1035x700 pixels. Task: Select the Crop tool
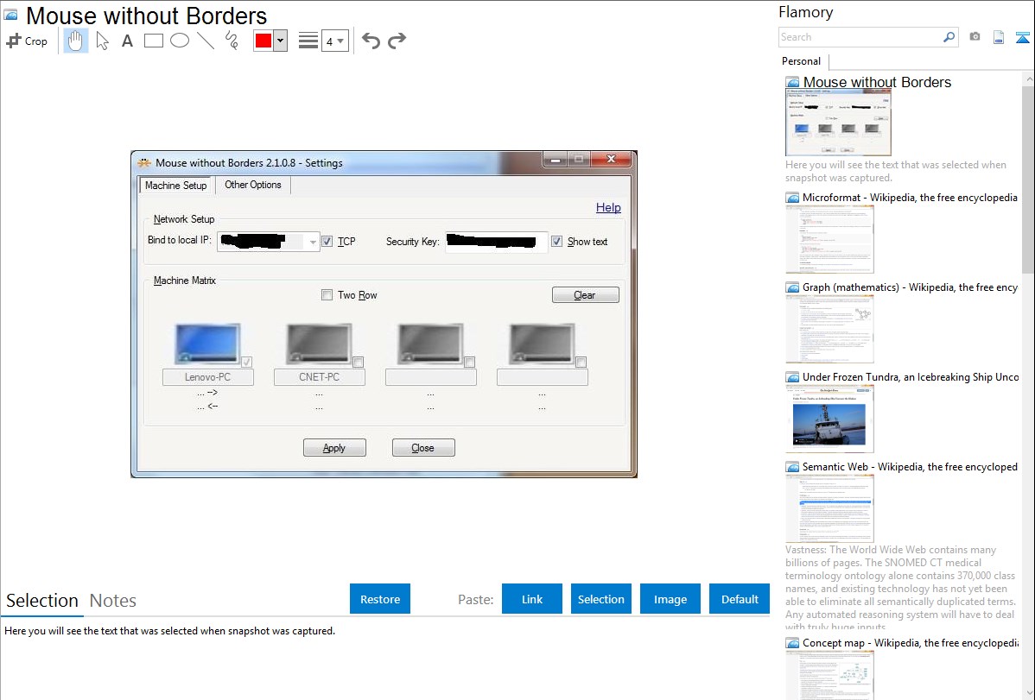(x=27, y=41)
